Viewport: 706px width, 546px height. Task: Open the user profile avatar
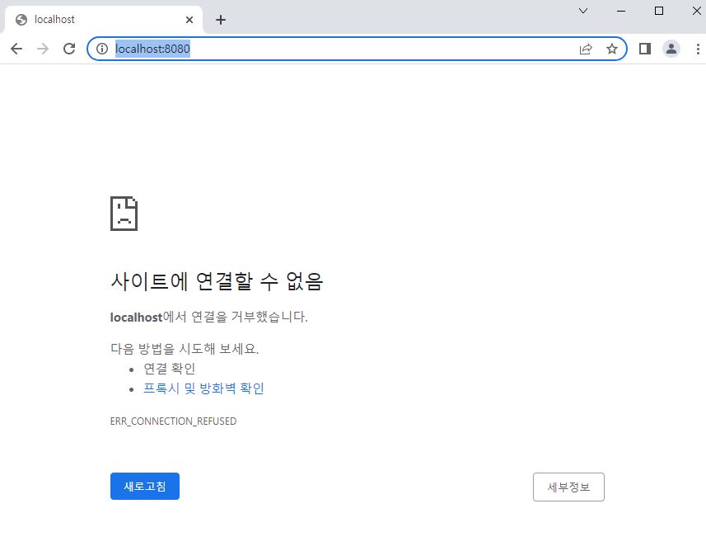point(671,49)
